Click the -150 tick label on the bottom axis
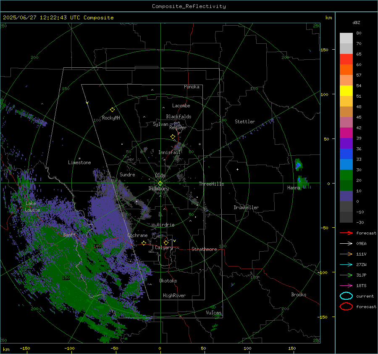The width and height of the screenshot is (378, 354). (25, 348)
